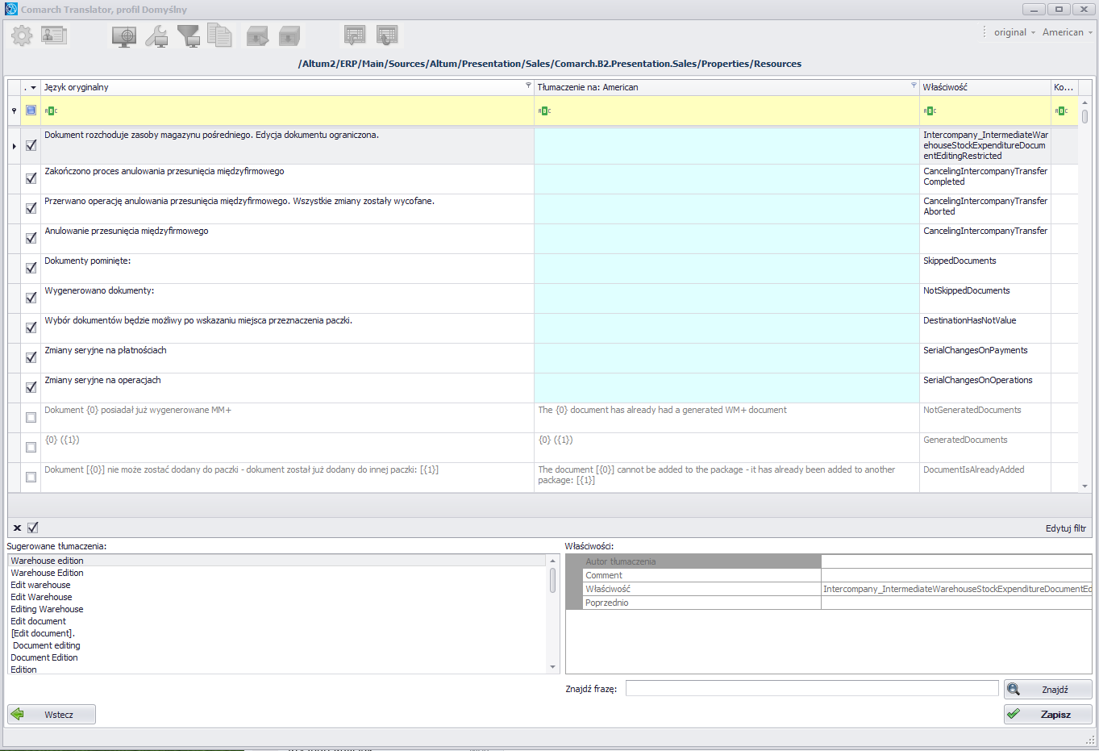
Task: Select 'Edit warehouse' suggested translation
Action: coord(40,585)
